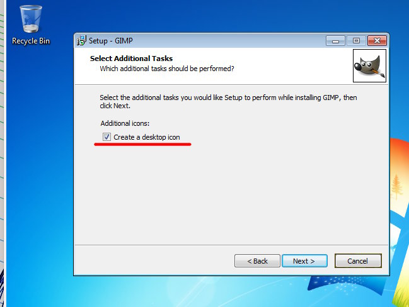Uncheck Create a desktop icon checkbox

coord(107,137)
